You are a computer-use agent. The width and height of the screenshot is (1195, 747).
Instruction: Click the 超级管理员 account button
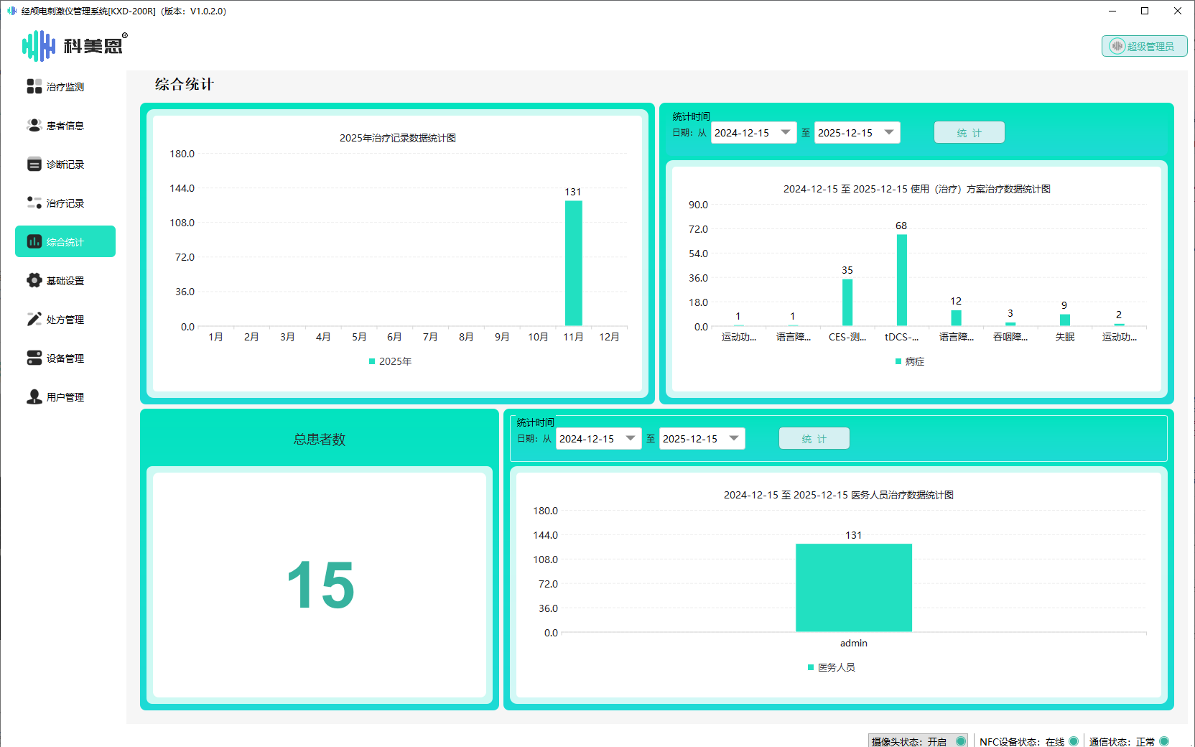click(1144, 46)
